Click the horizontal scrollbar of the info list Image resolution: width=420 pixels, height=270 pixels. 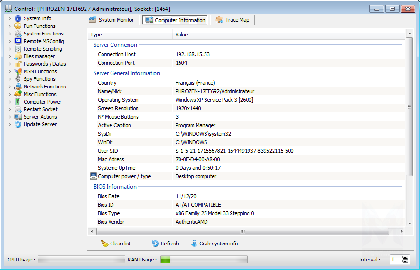point(242,232)
